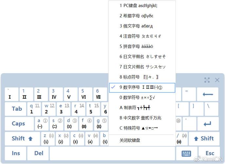Open 8 标点符号 layout
Image resolution: width=225 pixels, height=164 pixels.
tap(142, 77)
